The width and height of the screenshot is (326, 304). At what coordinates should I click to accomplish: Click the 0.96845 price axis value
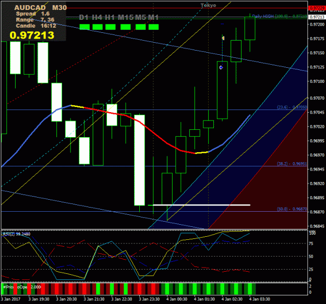[x=317, y=226]
